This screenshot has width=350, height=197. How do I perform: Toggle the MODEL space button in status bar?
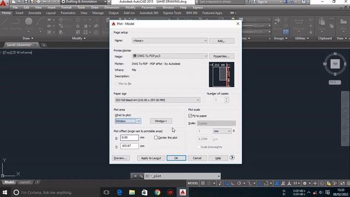tap(193, 183)
